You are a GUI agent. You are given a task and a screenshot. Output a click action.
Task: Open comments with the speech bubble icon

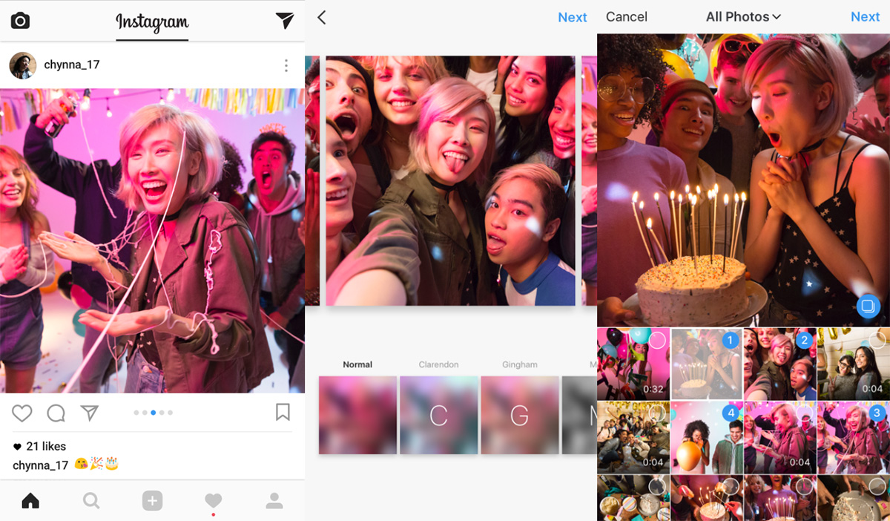(56, 413)
